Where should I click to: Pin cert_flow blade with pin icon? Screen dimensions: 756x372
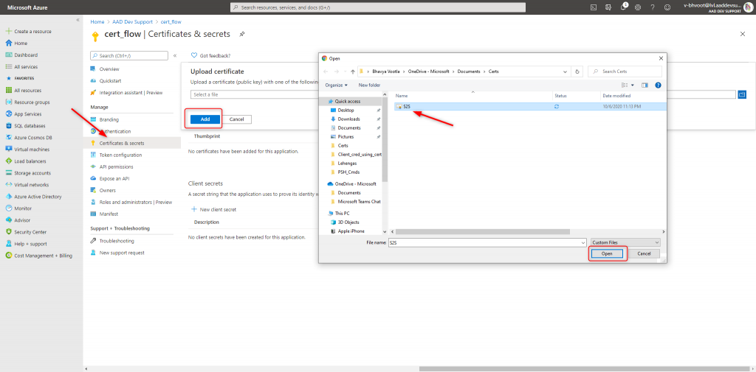tap(241, 34)
